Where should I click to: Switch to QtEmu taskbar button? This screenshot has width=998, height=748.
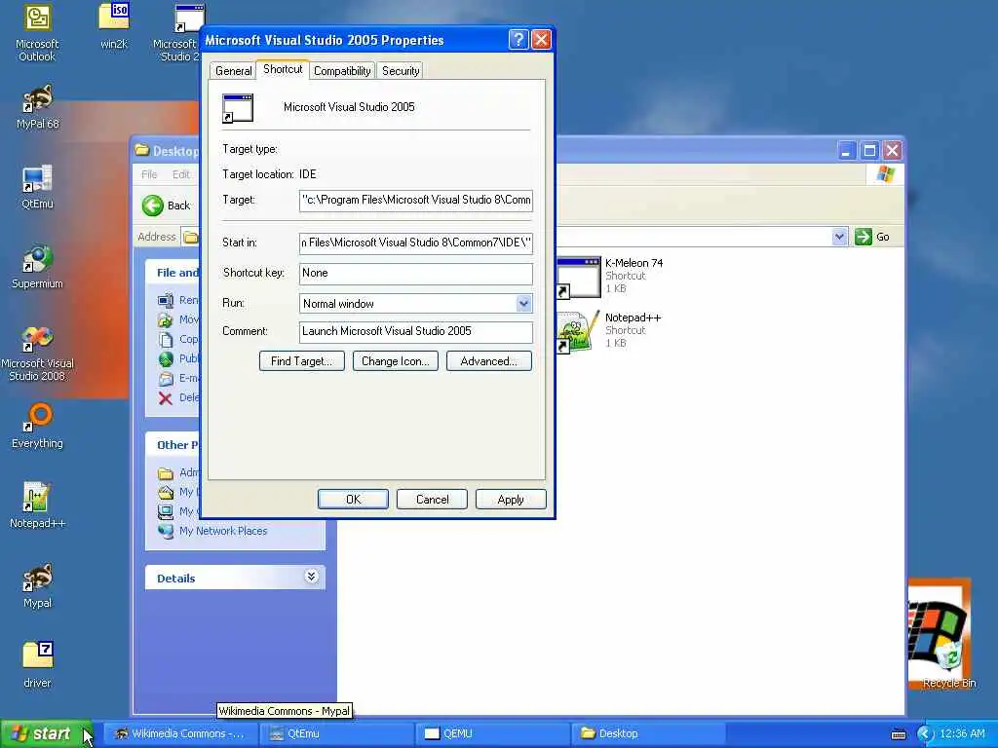click(x=336, y=733)
